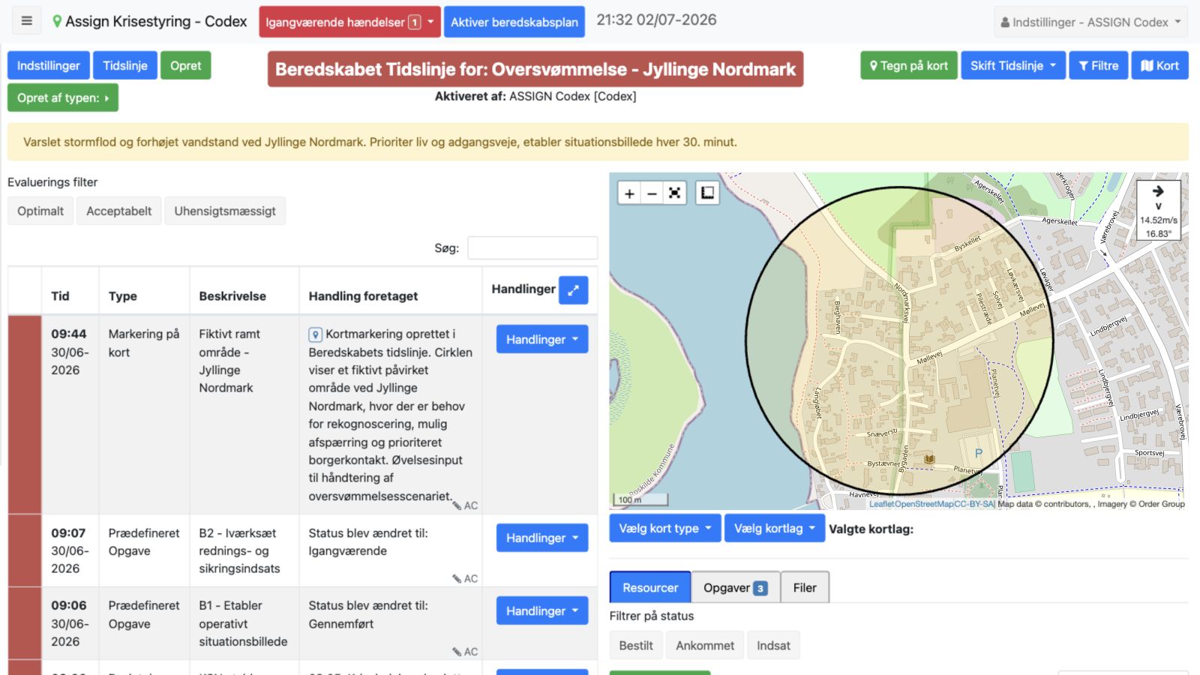The width and height of the screenshot is (1200, 675).
Task: Click the pencil AC icon in 09:44 row
Action: 465,505
